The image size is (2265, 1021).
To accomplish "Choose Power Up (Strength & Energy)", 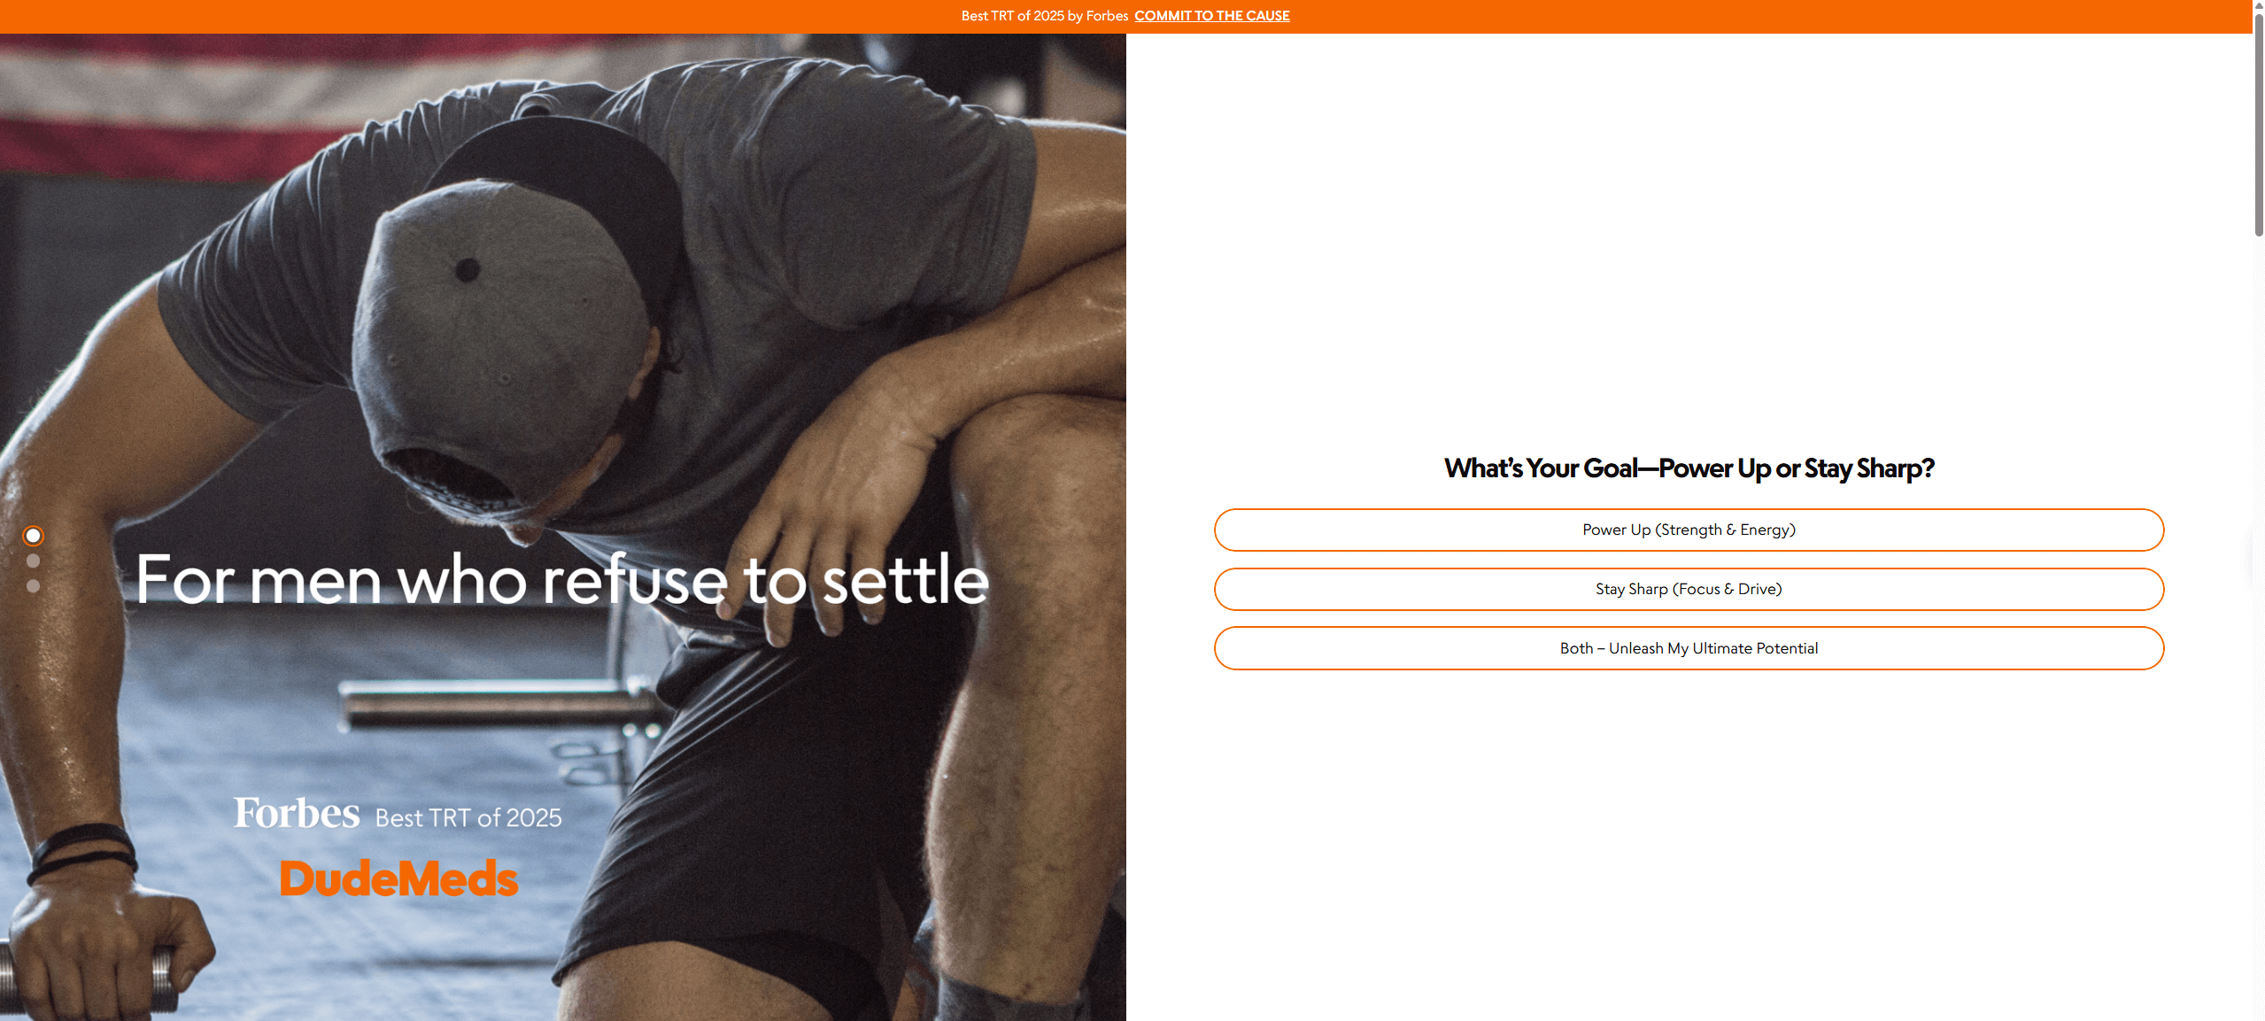I will pos(1689,530).
